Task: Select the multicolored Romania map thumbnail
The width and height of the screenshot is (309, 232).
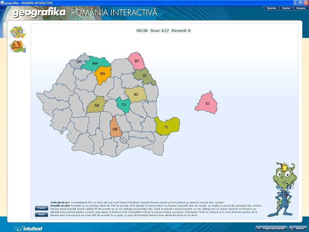Action: coord(17,32)
